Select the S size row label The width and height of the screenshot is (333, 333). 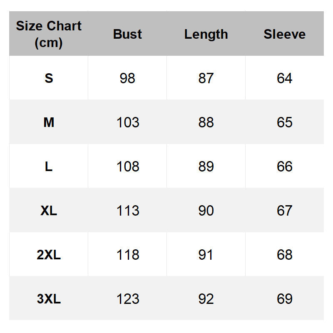(49, 78)
